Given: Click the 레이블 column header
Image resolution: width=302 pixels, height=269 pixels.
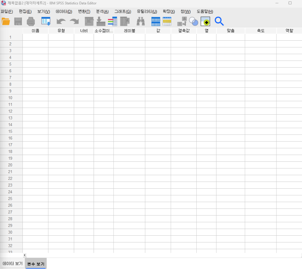Looking at the screenshot, I should (x=130, y=31).
